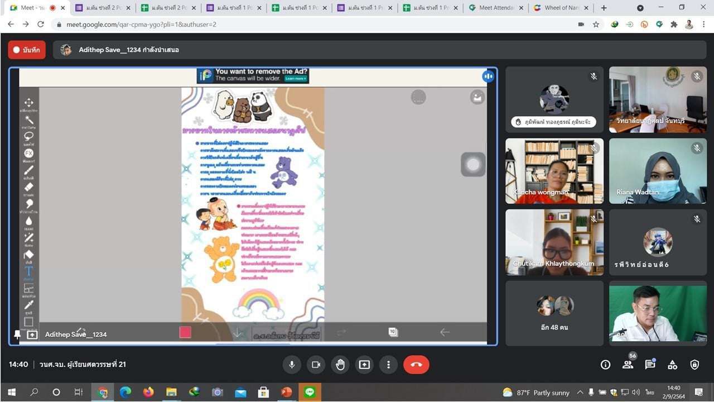The image size is (714, 402).
Task: Open meeting details info icon
Action: pyautogui.click(x=605, y=365)
